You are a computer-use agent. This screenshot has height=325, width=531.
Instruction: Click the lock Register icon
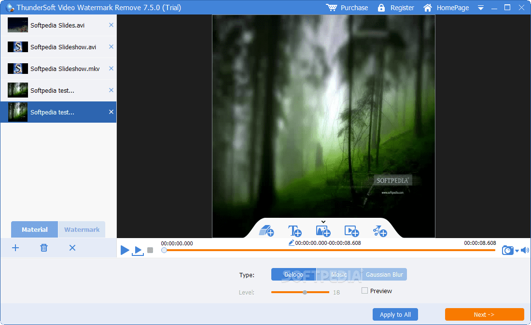pos(381,7)
